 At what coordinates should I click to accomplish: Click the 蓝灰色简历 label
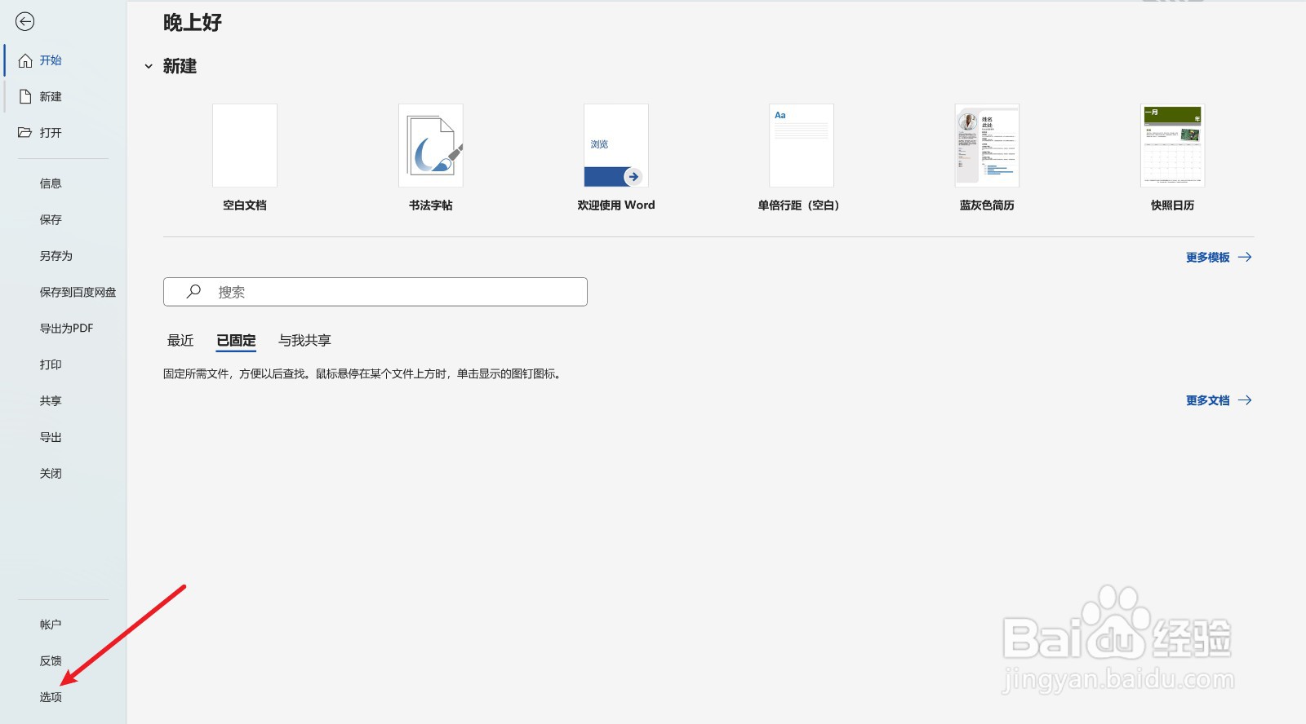click(x=987, y=205)
